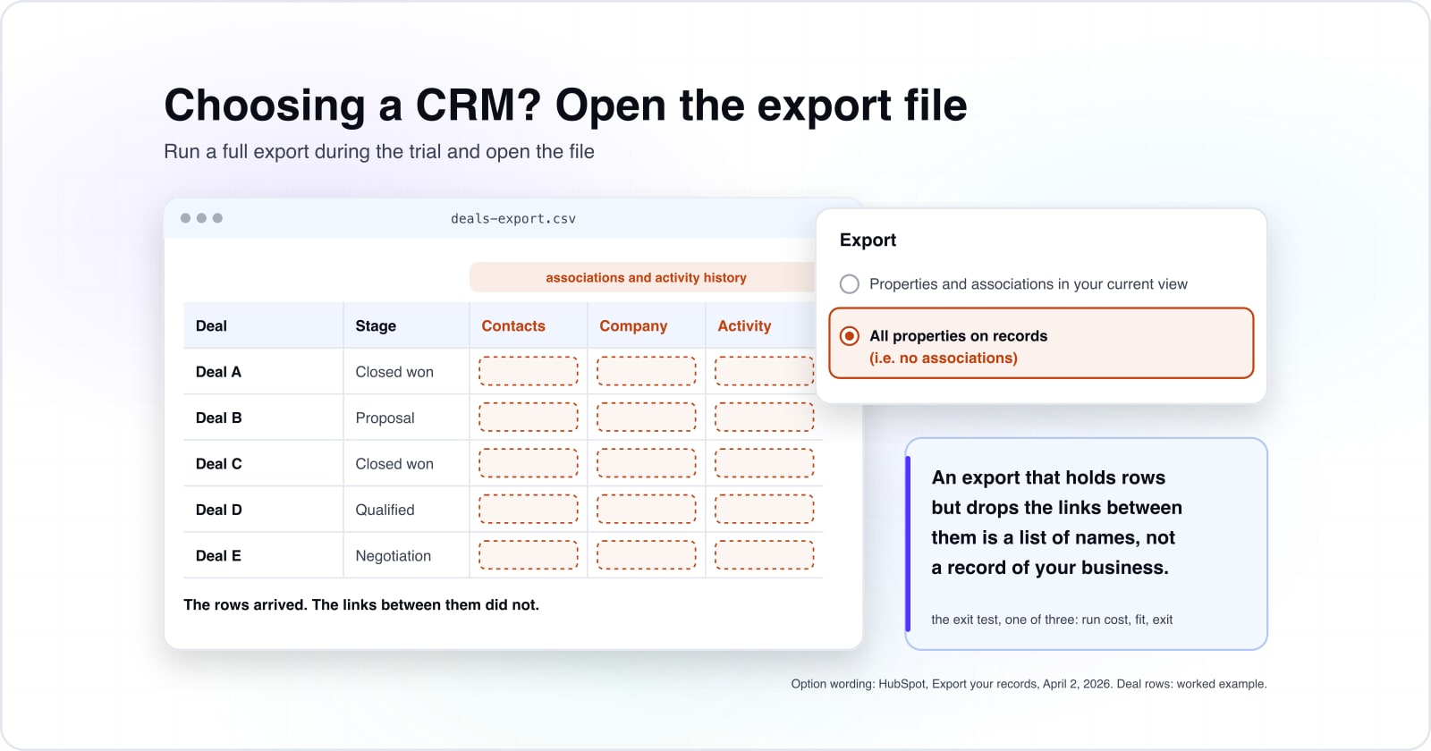Select 'All properties on records' radio option
This screenshot has height=751, width=1431.
pos(851,336)
